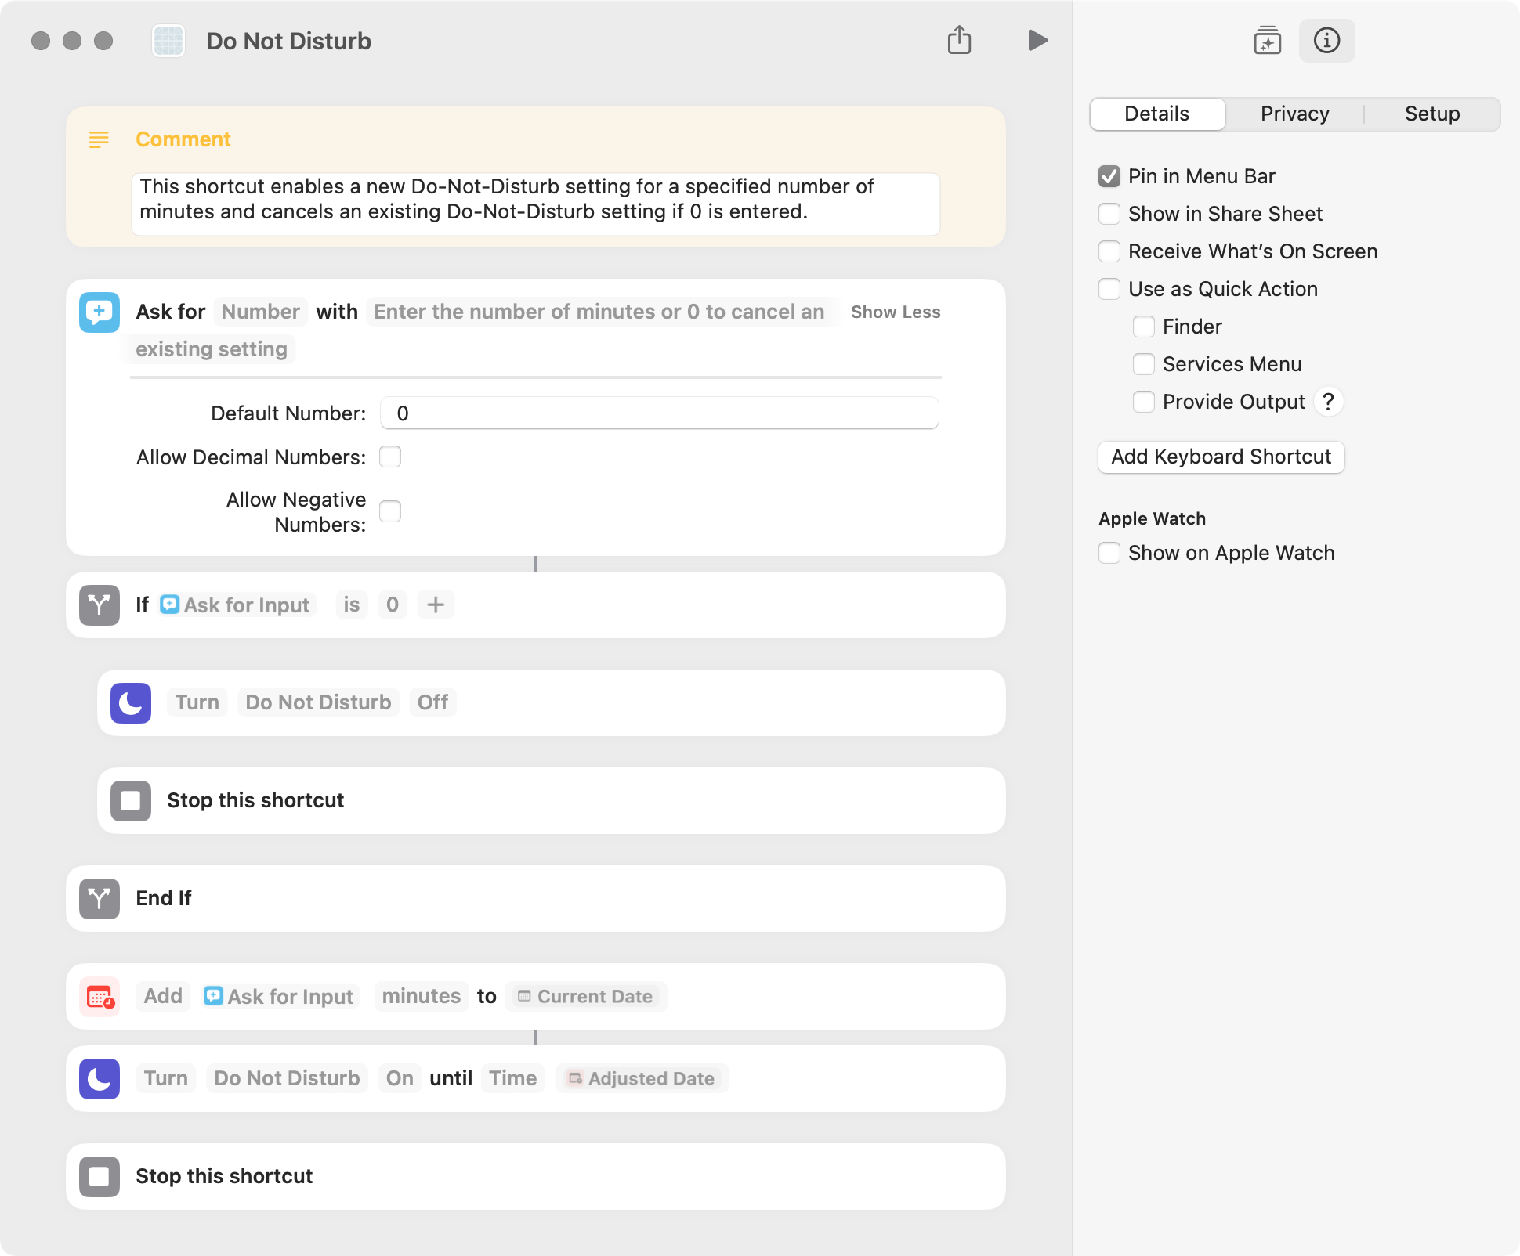Check the Provide Output option
This screenshot has width=1520, height=1256.
[x=1144, y=402]
